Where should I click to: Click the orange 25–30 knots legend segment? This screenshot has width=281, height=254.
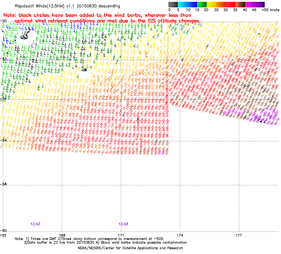(221, 4)
